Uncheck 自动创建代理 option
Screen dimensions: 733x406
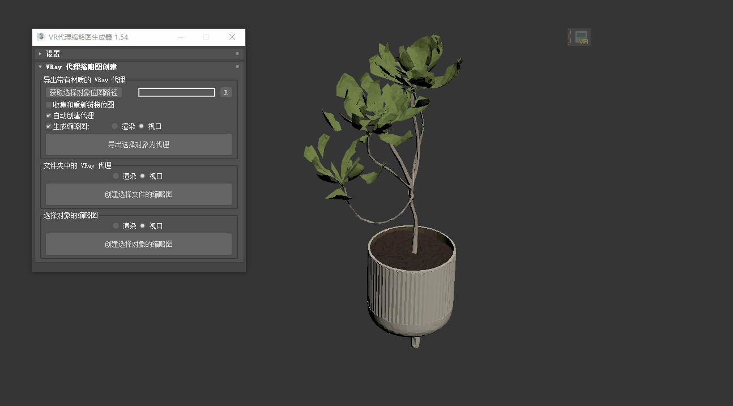coord(49,116)
